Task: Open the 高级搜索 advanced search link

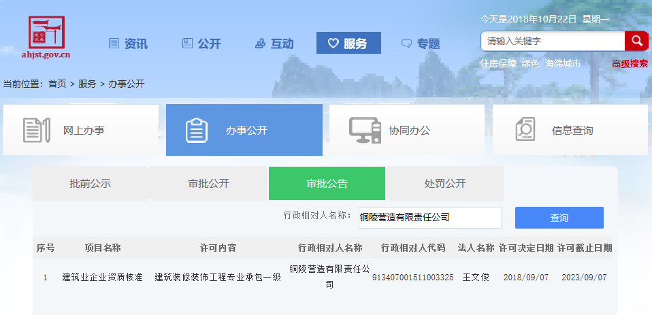Action: point(630,63)
